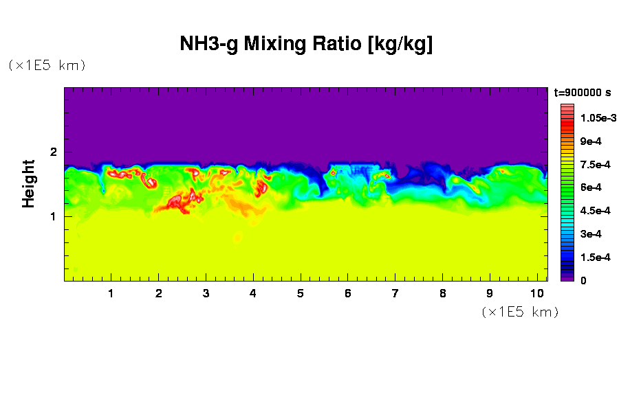
Task: Click the 6e-4 colorbar value
Action: [592, 187]
